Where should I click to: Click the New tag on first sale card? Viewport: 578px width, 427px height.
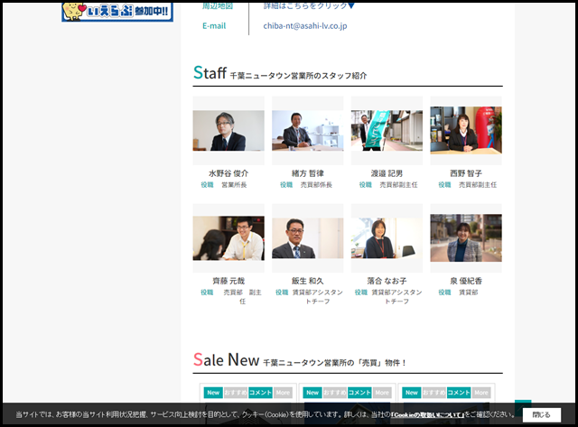coord(213,393)
